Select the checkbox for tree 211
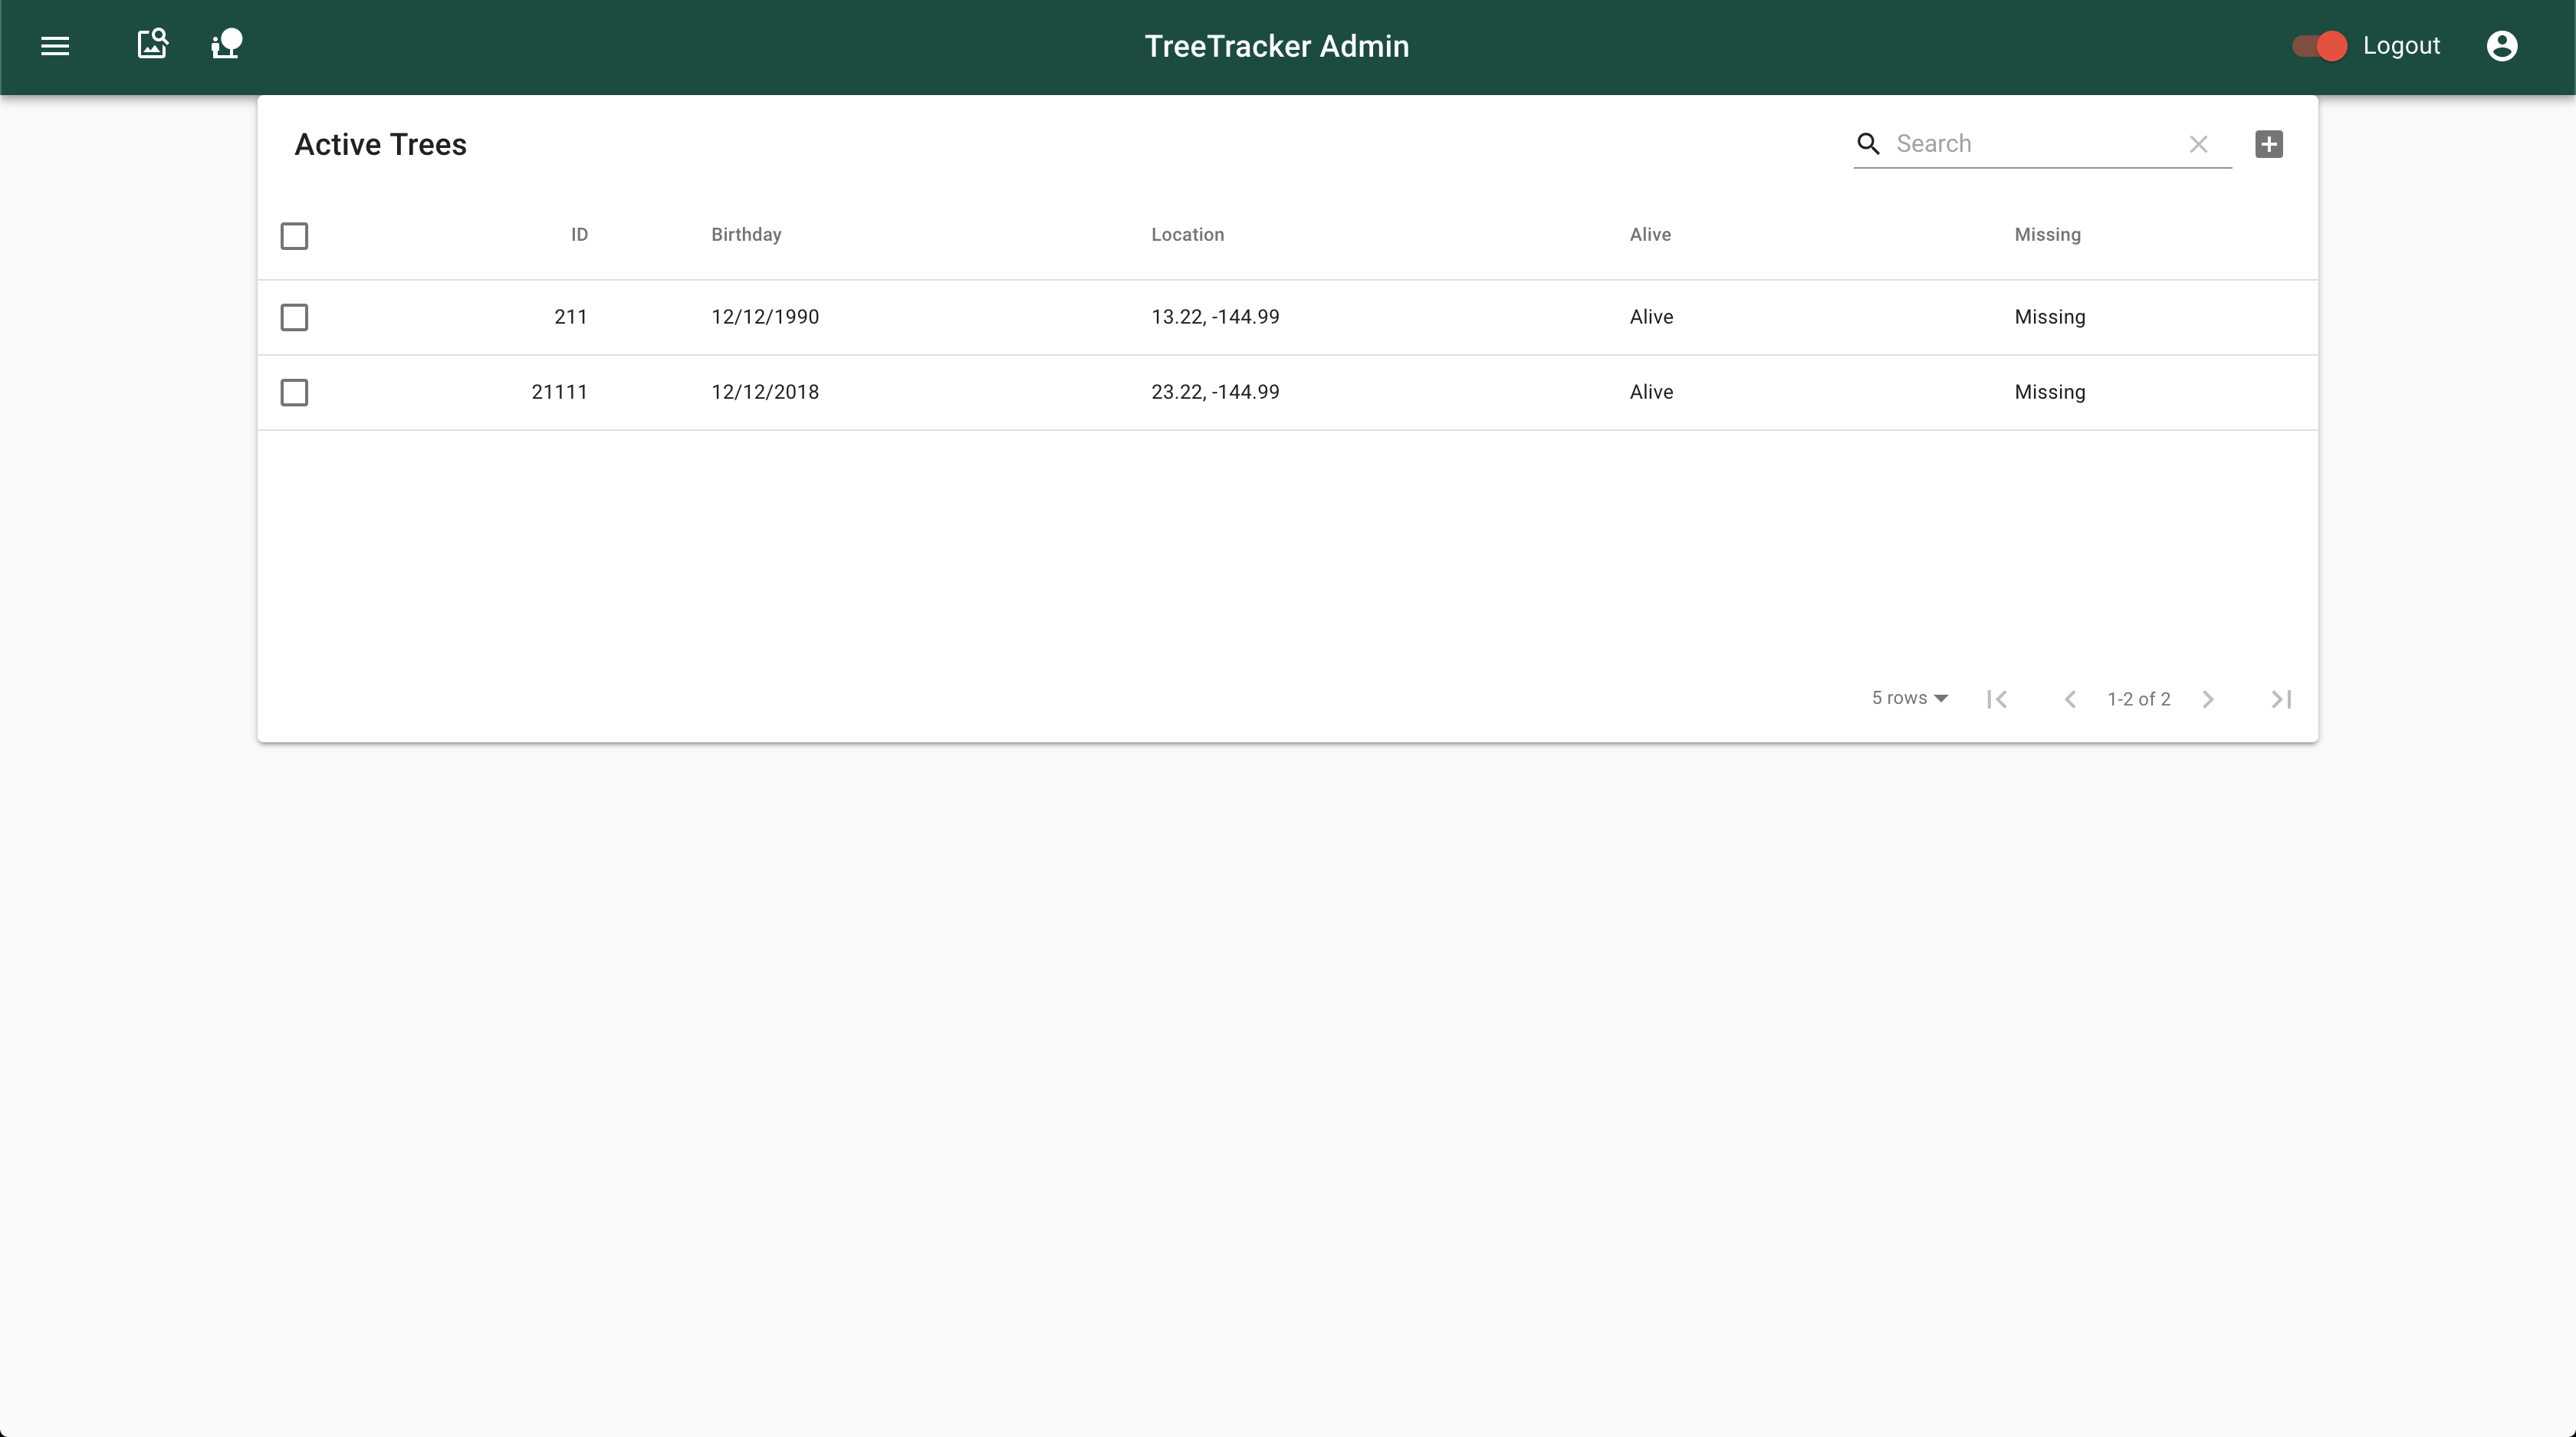The width and height of the screenshot is (2576, 1437). click(x=294, y=317)
